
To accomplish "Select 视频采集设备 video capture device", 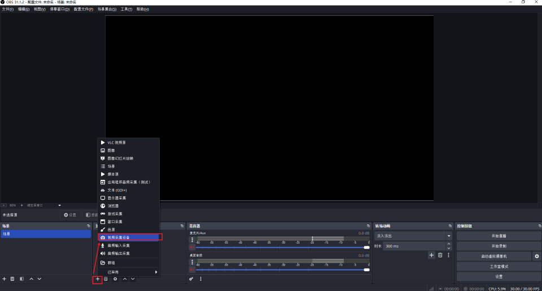I will (x=128, y=237).
